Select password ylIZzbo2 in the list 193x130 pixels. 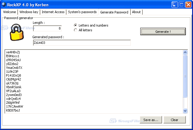pos(12,64)
